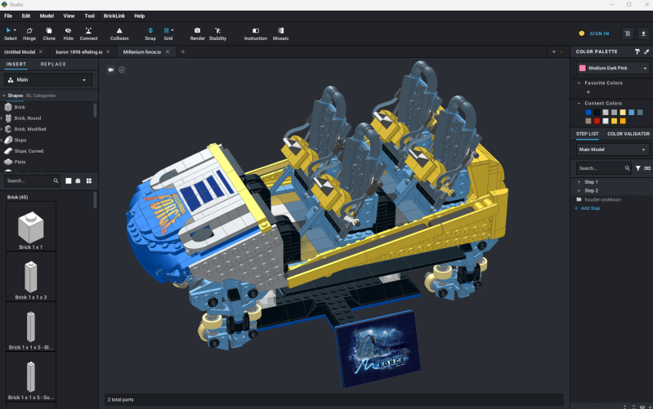Expand Step 1 in step list
Screen dimensions: 653x409
click(579, 181)
